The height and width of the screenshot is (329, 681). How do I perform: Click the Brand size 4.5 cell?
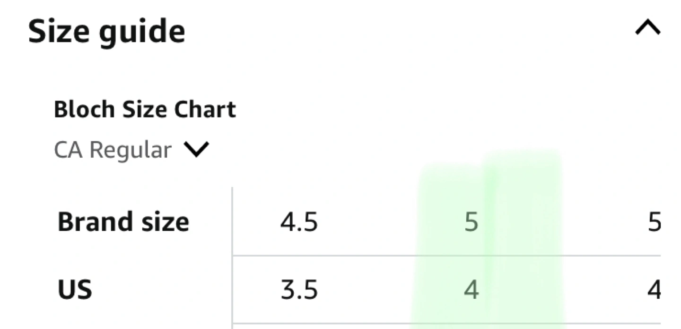(299, 222)
